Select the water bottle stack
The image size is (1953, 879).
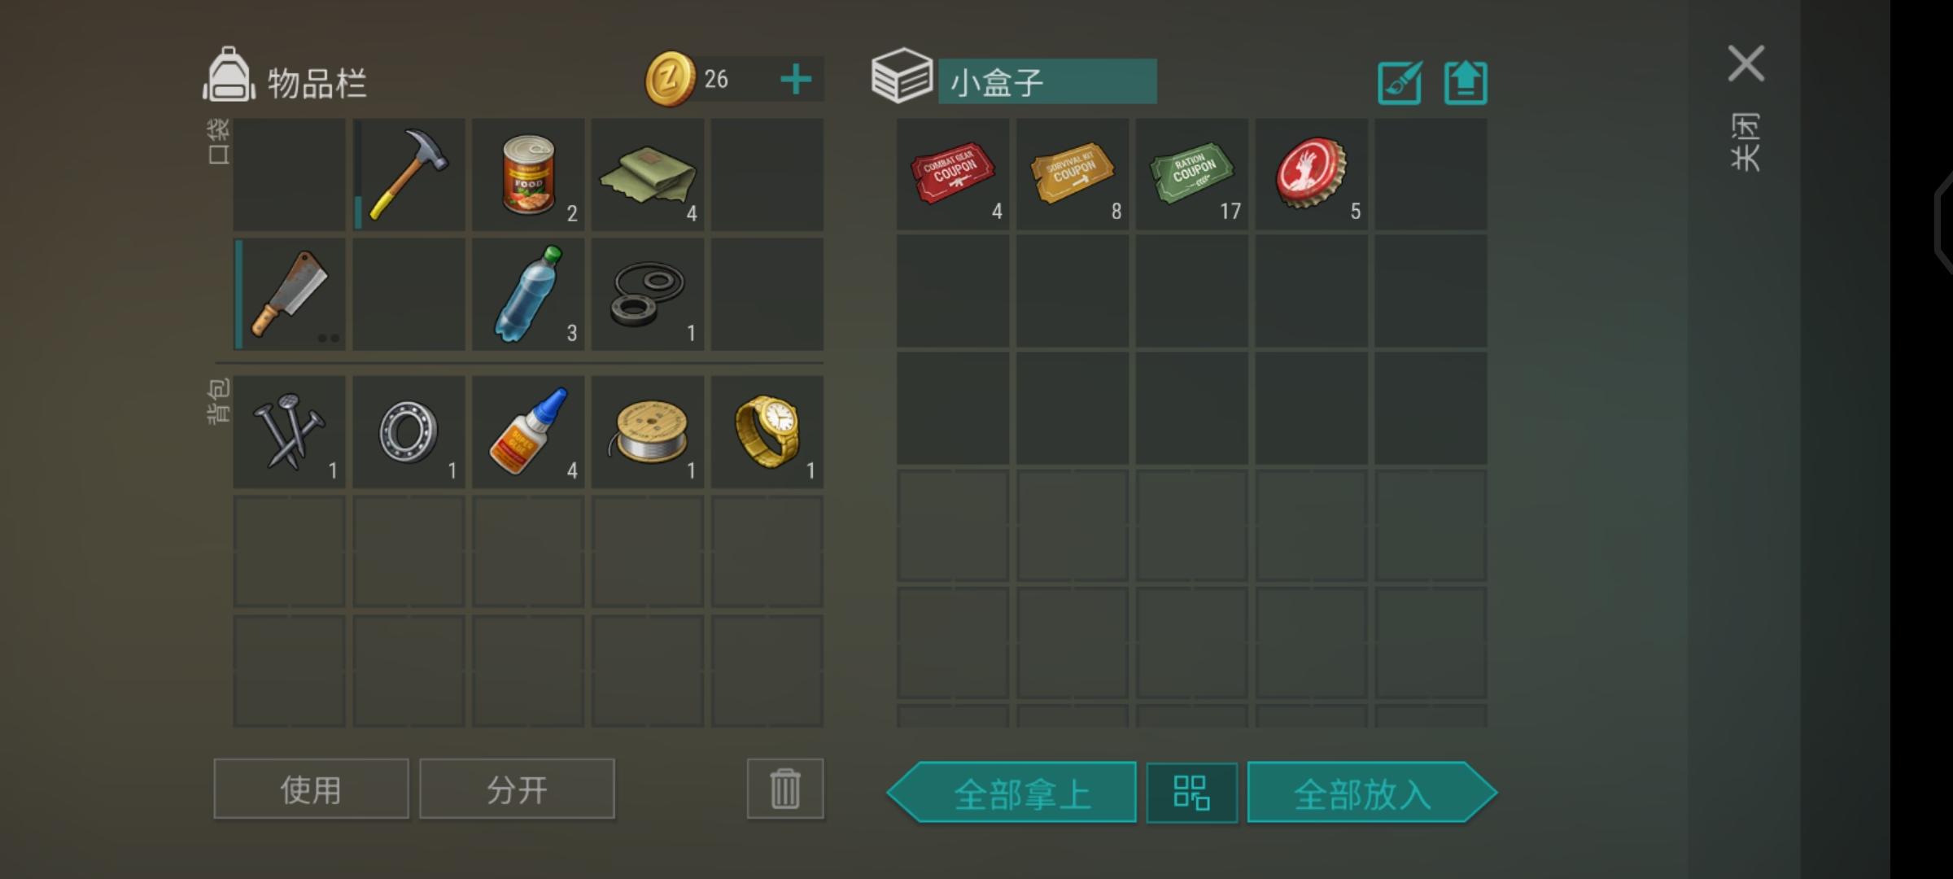pos(529,294)
